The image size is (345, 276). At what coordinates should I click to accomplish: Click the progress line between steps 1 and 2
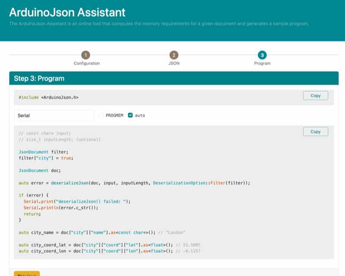pos(129,56)
